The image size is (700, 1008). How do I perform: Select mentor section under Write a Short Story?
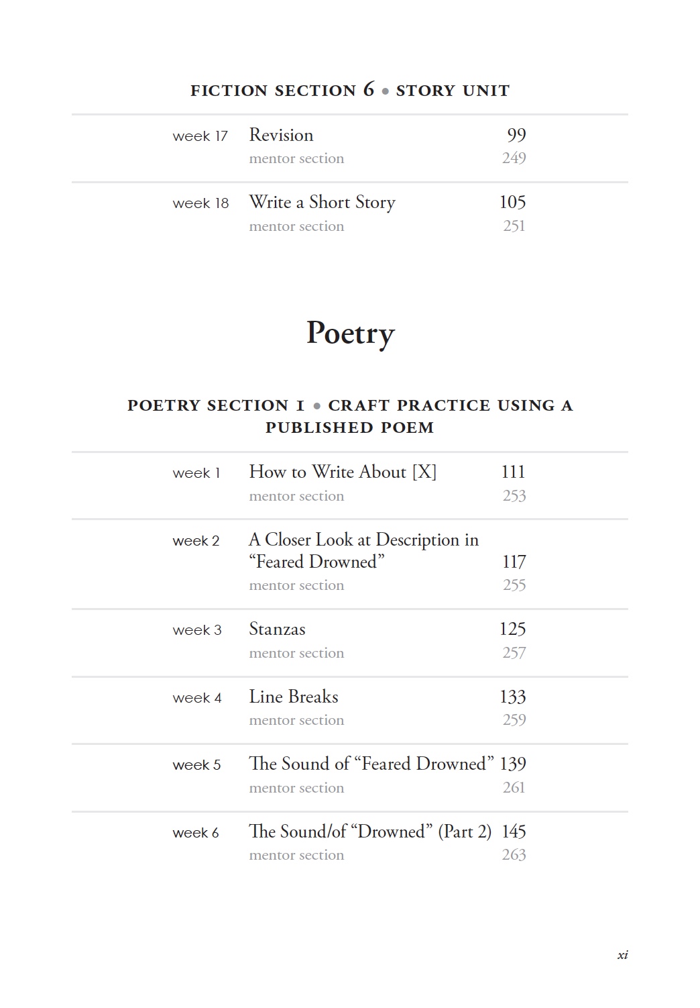296,226
